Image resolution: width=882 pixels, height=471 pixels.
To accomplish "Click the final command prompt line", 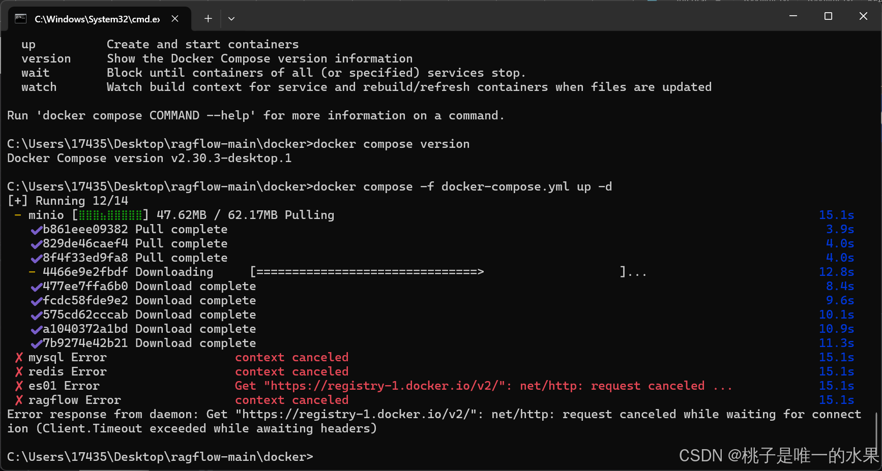I will click(x=160, y=457).
